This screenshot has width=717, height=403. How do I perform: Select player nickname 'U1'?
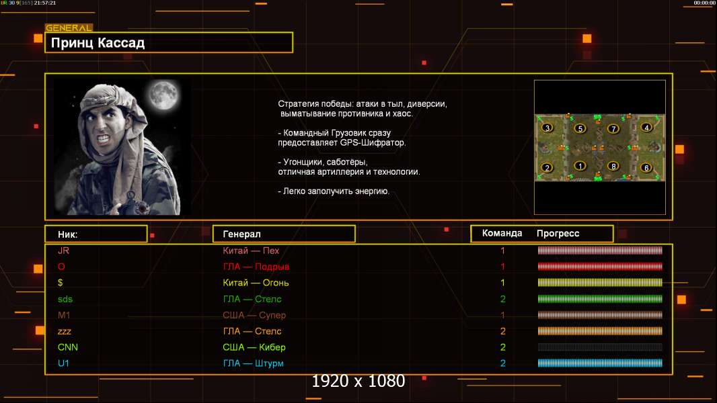63,363
